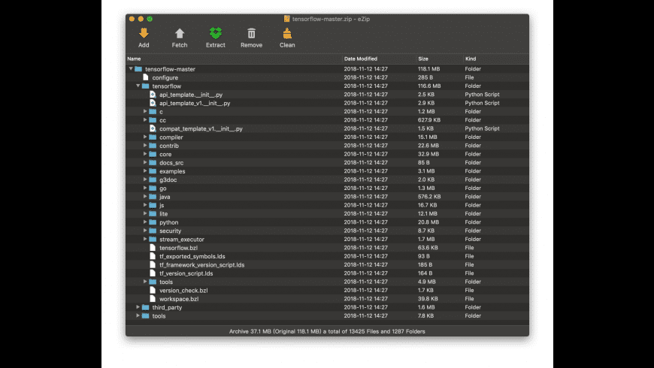This screenshot has height=368, width=654.
Task: Click the Extract toolbar icon
Action: 215,33
